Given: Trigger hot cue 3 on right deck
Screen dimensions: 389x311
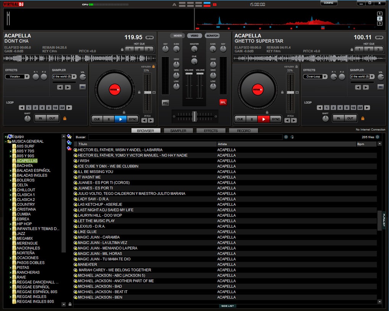Looking at the screenshot, I should pos(378,49).
